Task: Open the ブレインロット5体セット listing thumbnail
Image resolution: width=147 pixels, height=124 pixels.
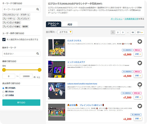Action: tap(57, 112)
